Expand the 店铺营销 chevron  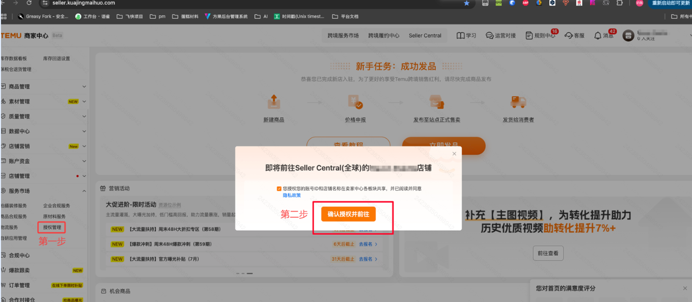(x=84, y=146)
